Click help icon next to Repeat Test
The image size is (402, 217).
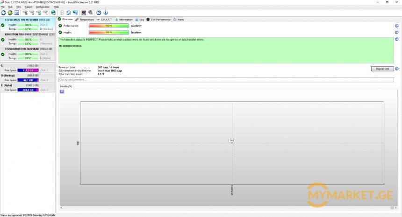(x=396, y=69)
